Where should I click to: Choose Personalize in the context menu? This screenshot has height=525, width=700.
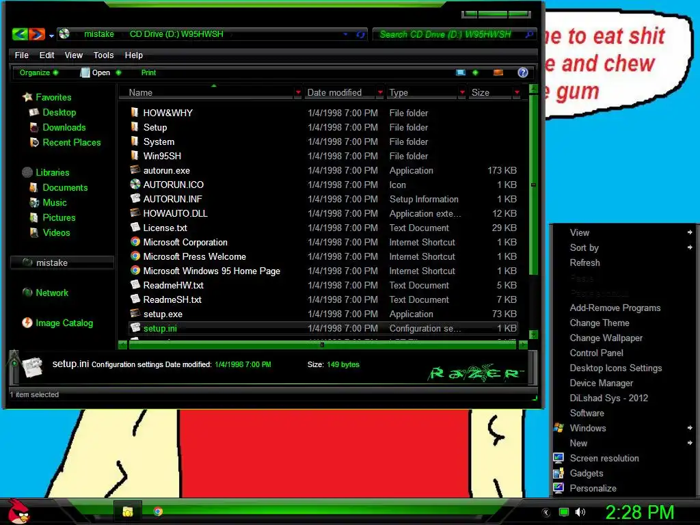[593, 488]
